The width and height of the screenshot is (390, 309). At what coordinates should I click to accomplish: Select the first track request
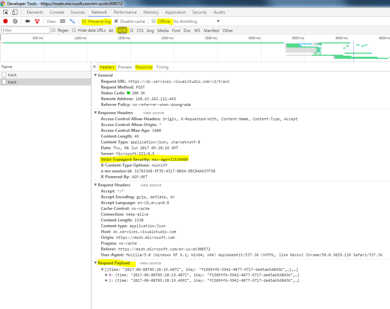tap(46, 75)
